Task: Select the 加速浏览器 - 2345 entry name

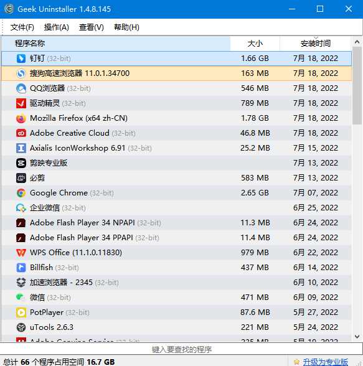Action: point(61,283)
